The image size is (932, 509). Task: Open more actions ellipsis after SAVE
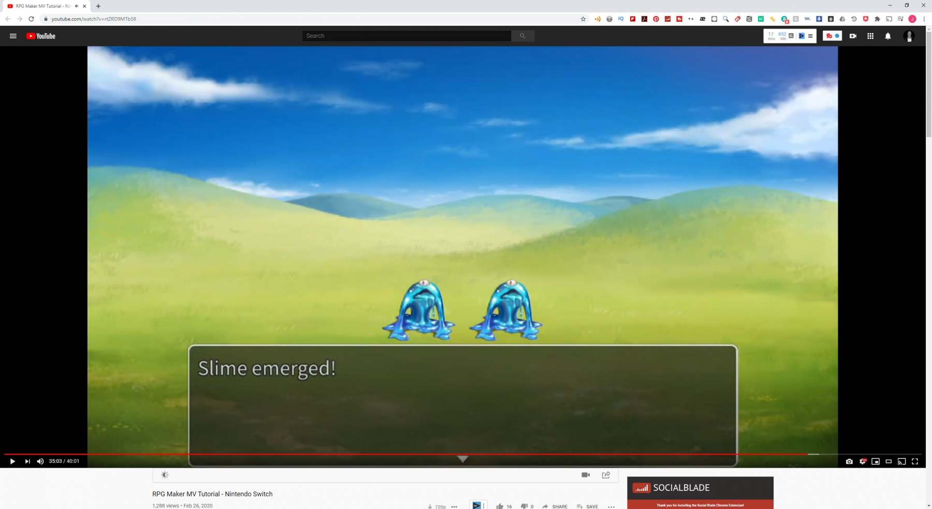[x=611, y=506]
